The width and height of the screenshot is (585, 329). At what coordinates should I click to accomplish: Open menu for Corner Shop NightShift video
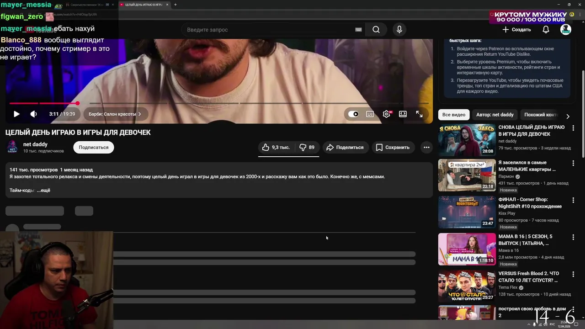573,200
